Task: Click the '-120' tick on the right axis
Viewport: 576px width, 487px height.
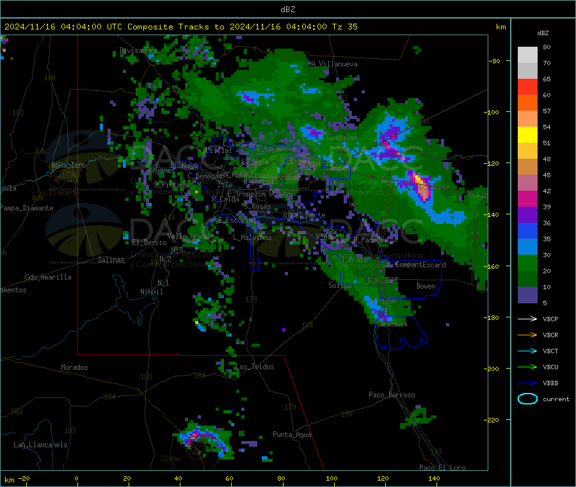Action: coord(492,163)
